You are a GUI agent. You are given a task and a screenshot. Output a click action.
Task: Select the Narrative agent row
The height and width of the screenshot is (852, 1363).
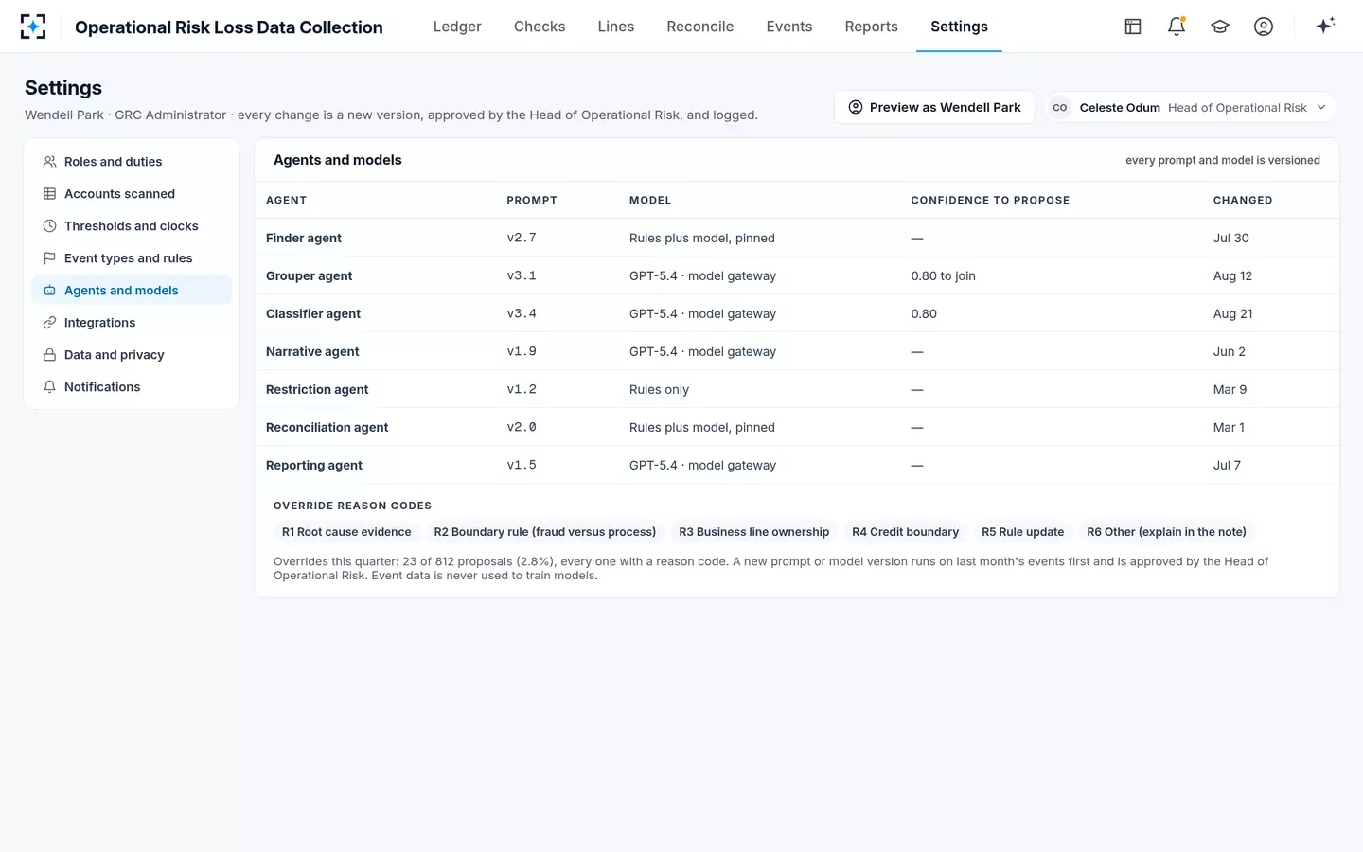(797, 351)
